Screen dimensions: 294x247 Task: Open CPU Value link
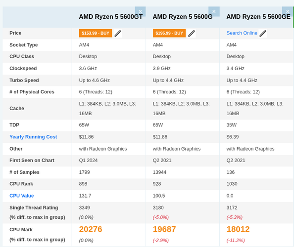(22, 196)
